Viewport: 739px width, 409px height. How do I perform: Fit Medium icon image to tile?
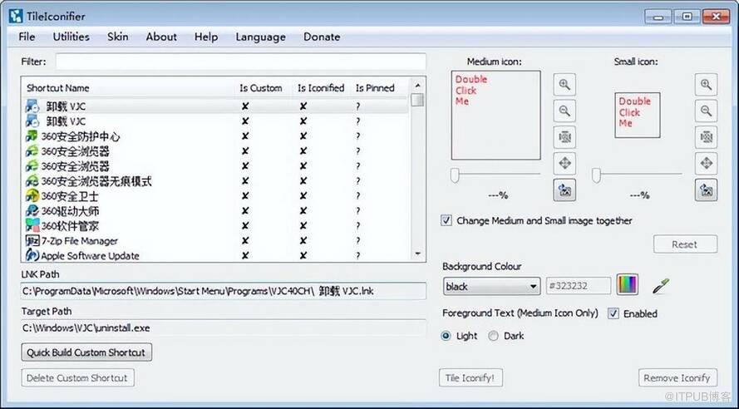pos(564,137)
